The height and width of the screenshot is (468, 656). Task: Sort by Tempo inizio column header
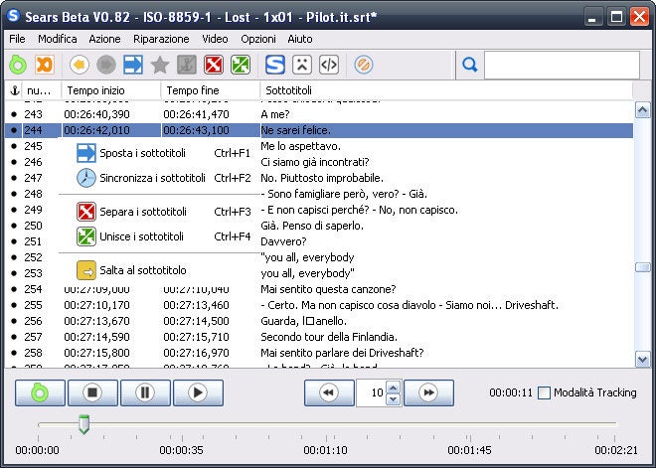111,90
